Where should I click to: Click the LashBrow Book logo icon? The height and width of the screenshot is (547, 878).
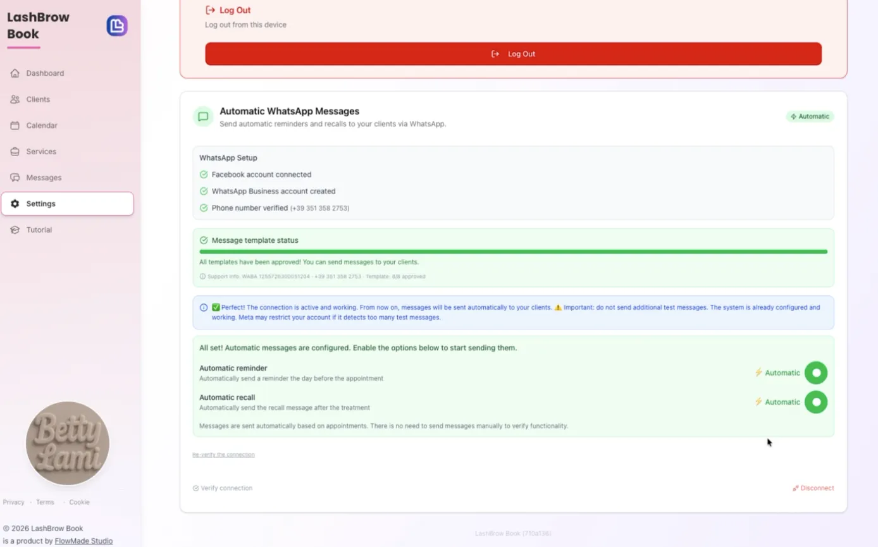tap(117, 26)
